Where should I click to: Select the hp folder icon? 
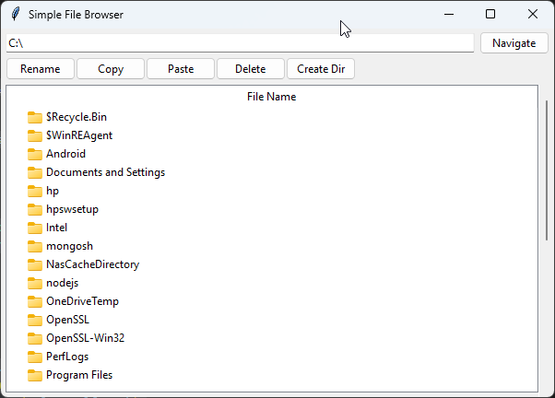tap(35, 191)
